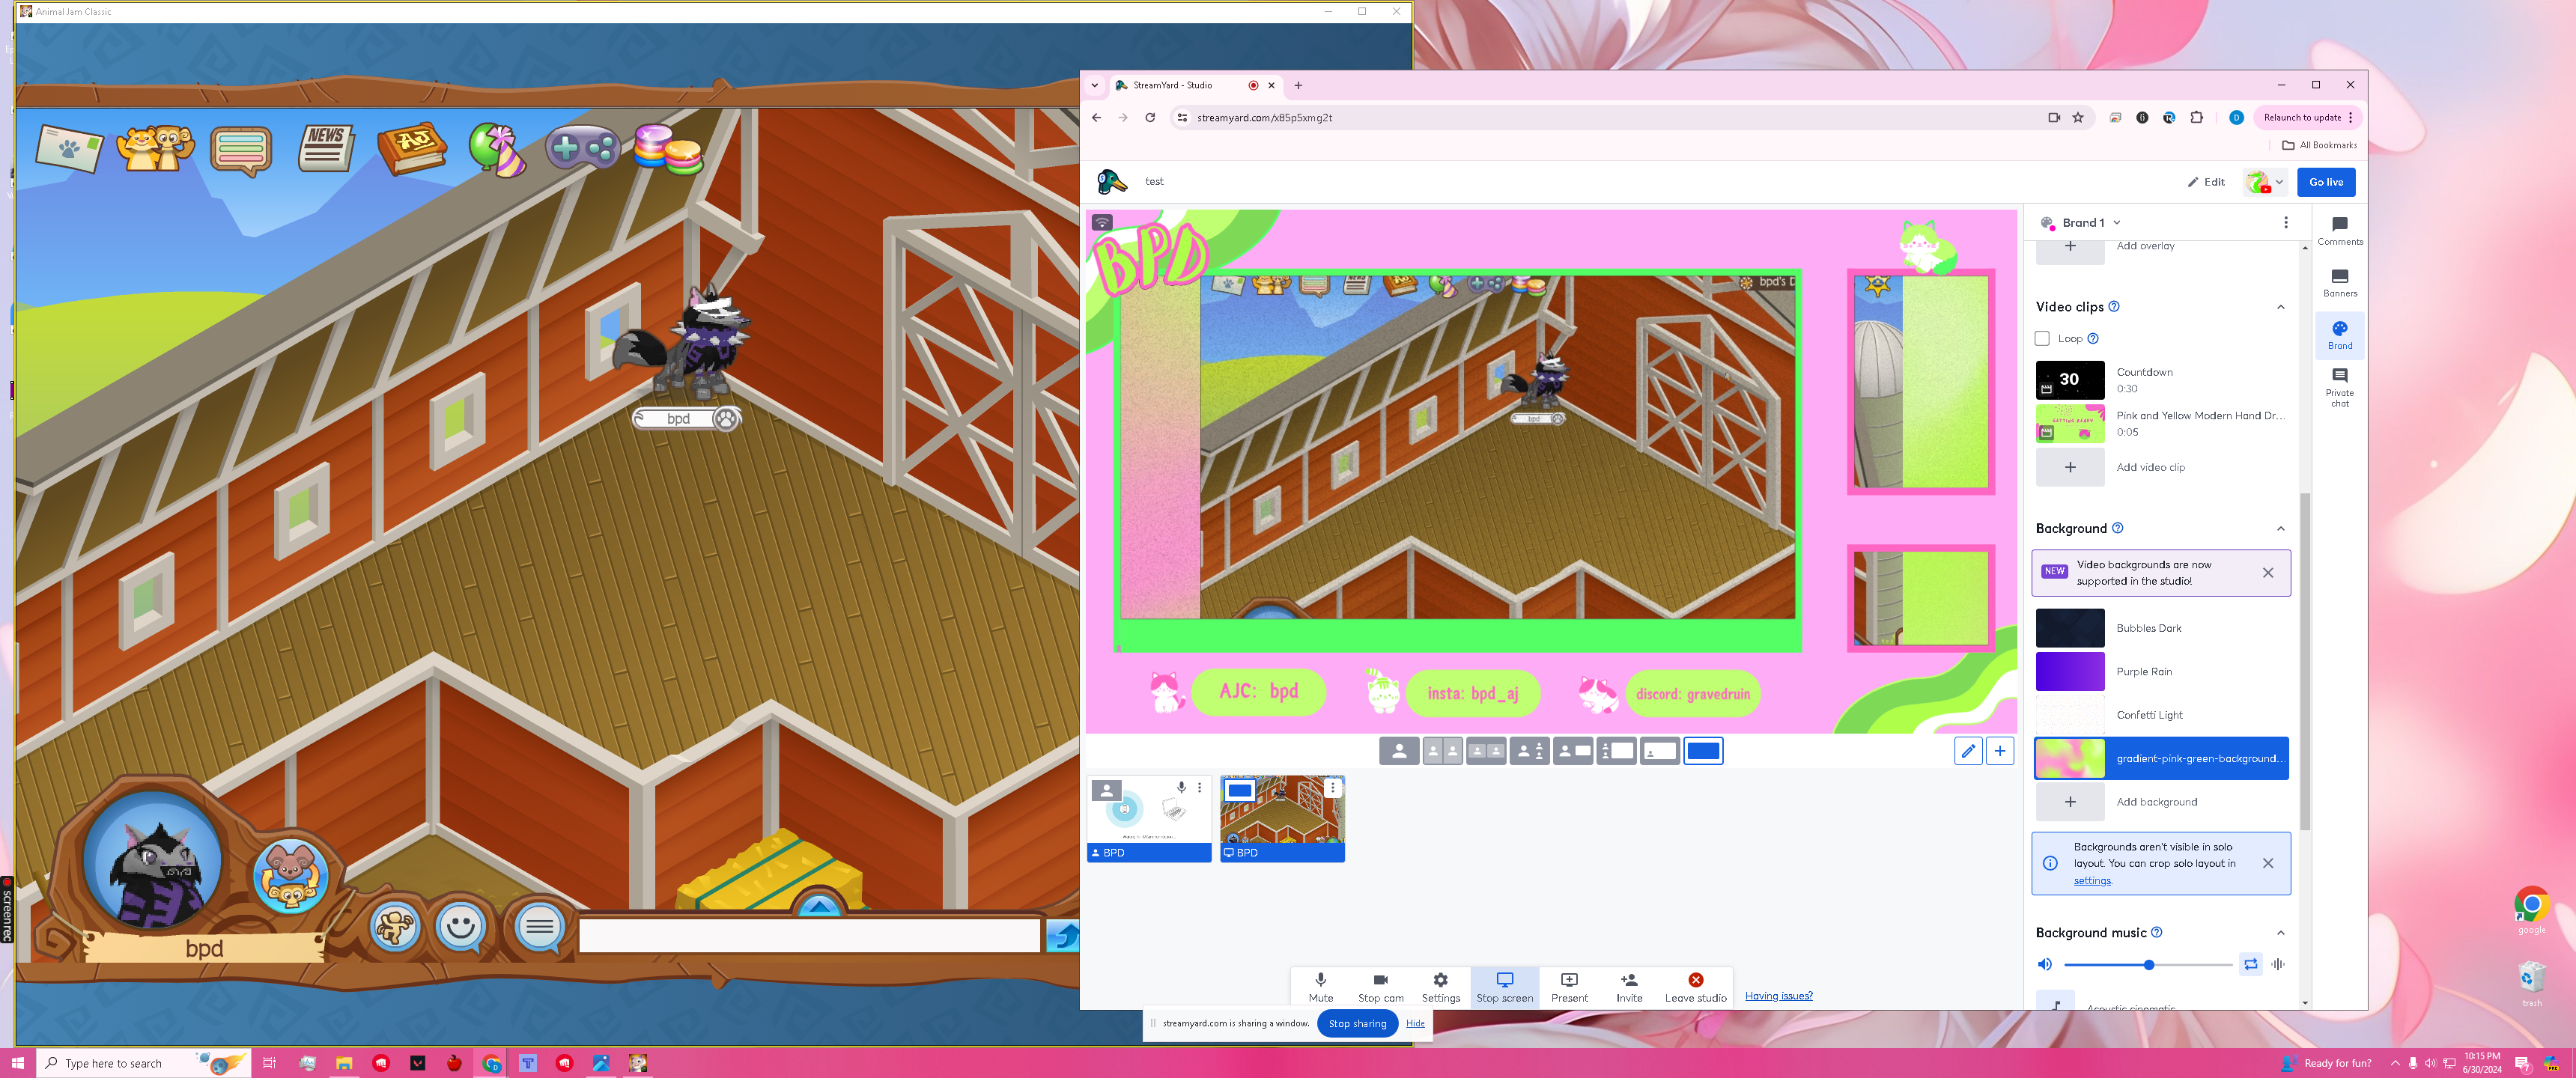Play the Countdown video clip
This screenshot has height=1078, width=2576.
(2070, 380)
